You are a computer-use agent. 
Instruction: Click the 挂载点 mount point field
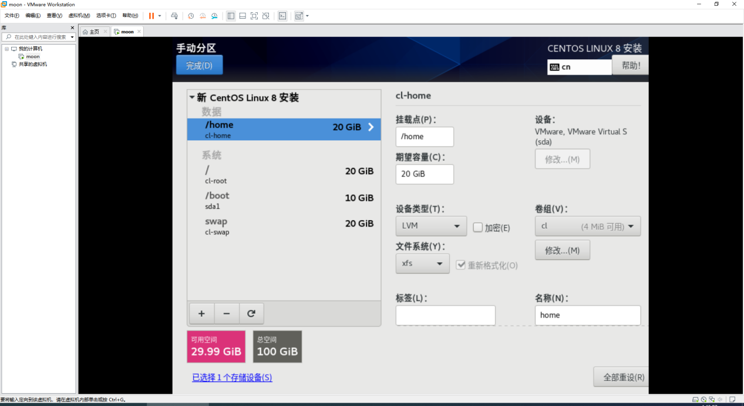tap(425, 136)
